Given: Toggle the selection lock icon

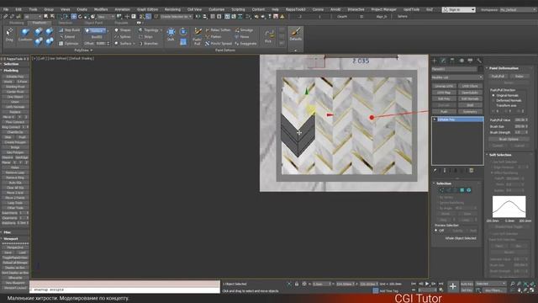Looking at the screenshot, I should (x=297, y=284).
